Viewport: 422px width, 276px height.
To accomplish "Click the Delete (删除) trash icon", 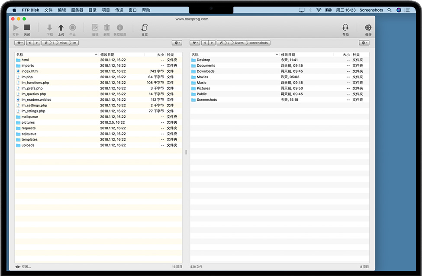I will pos(107,28).
